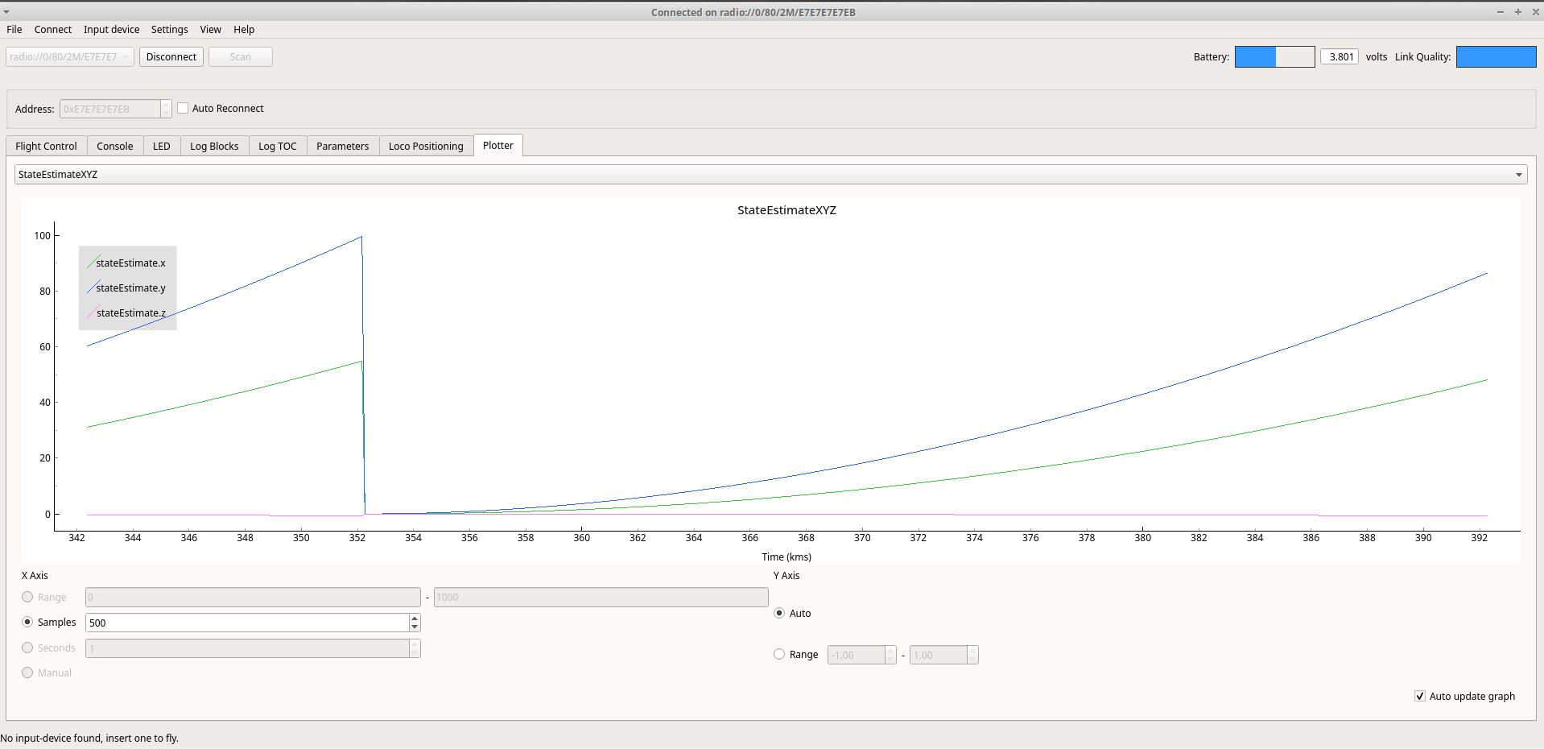Image resolution: width=1544 pixels, height=749 pixels.
Task: Select the X Axis Samples radio button
Action: click(x=27, y=622)
